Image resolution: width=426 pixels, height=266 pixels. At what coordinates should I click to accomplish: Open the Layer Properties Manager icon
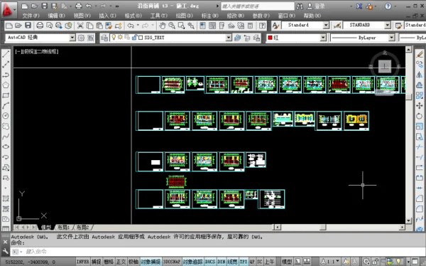[x=104, y=38]
